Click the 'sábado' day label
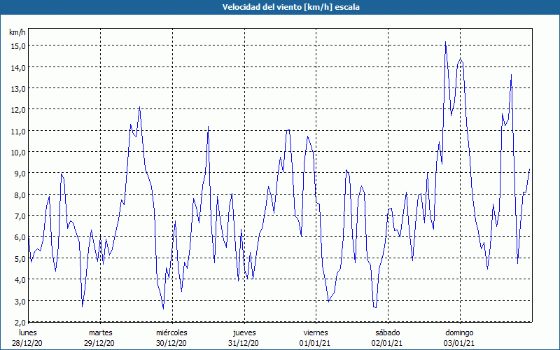560x350 pixels. (388, 332)
